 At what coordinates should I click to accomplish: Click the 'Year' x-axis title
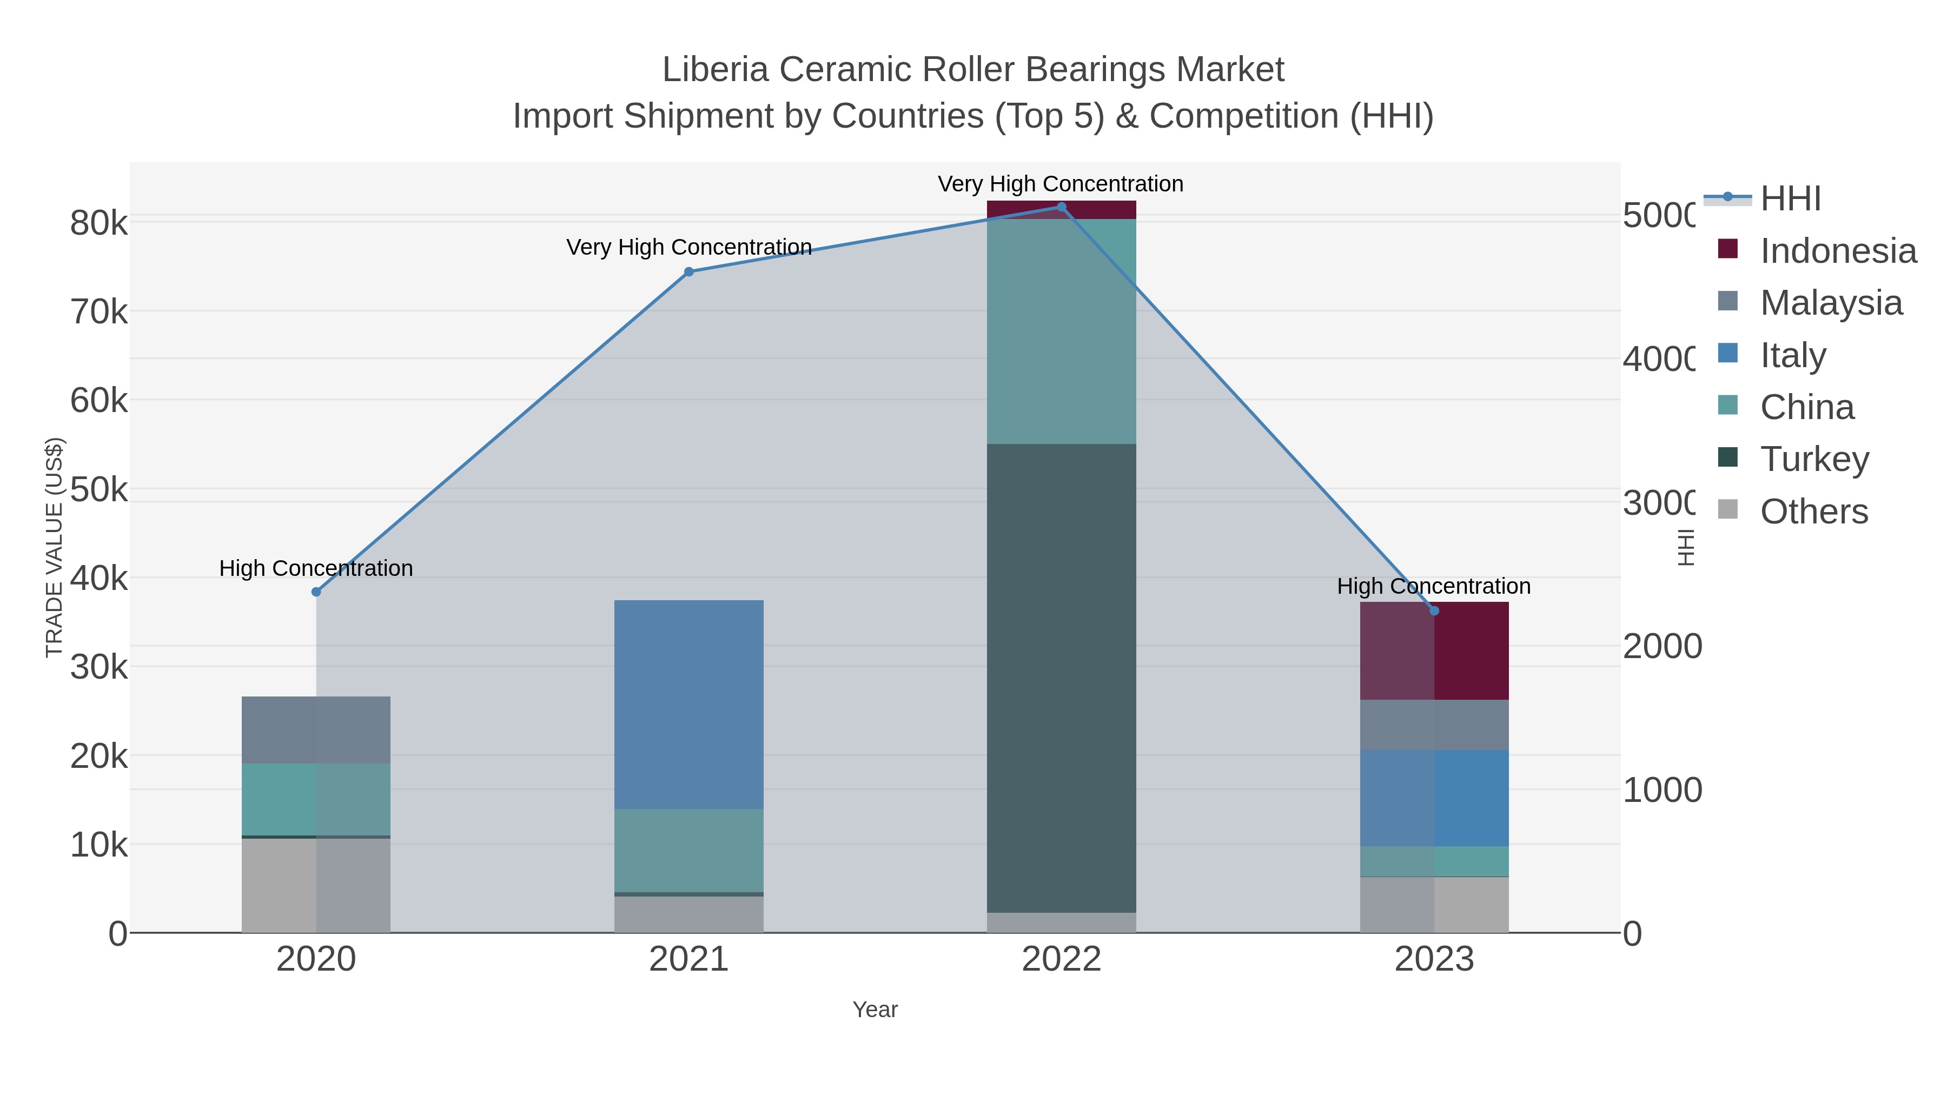pos(875,1010)
